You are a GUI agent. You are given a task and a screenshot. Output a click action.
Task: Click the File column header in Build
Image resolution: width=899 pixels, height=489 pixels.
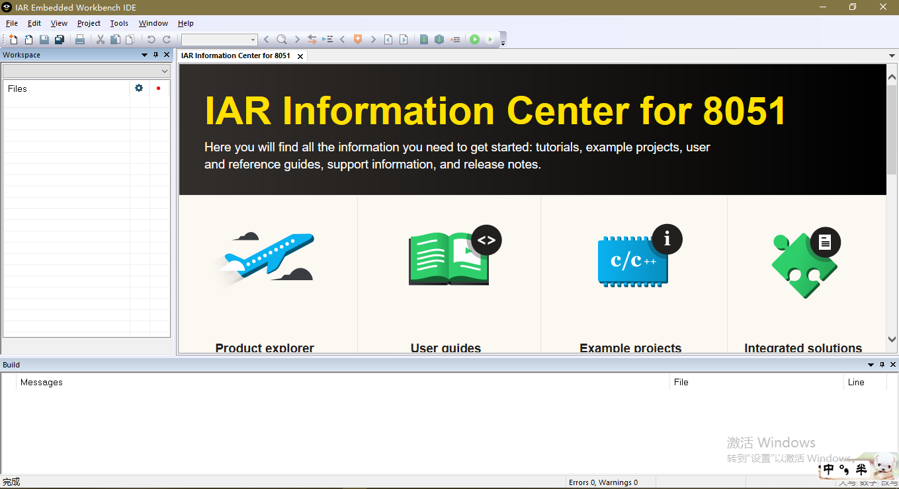click(757, 382)
